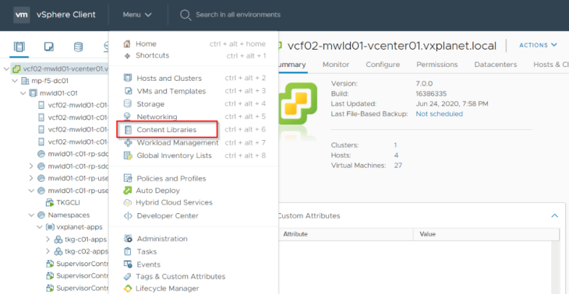Screen dimensions: 569x294
Task: Click the Administration gears icon
Action: pyautogui.click(x=128, y=239)
